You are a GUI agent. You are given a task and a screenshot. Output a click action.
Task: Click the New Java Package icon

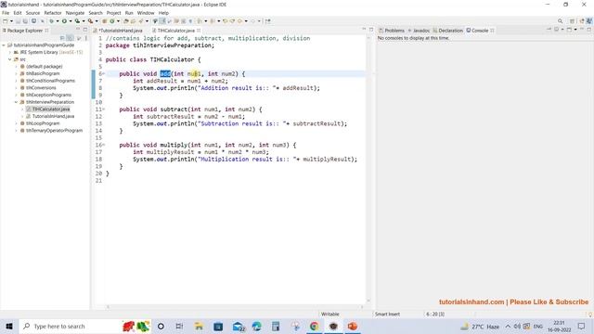coord(104,21)
